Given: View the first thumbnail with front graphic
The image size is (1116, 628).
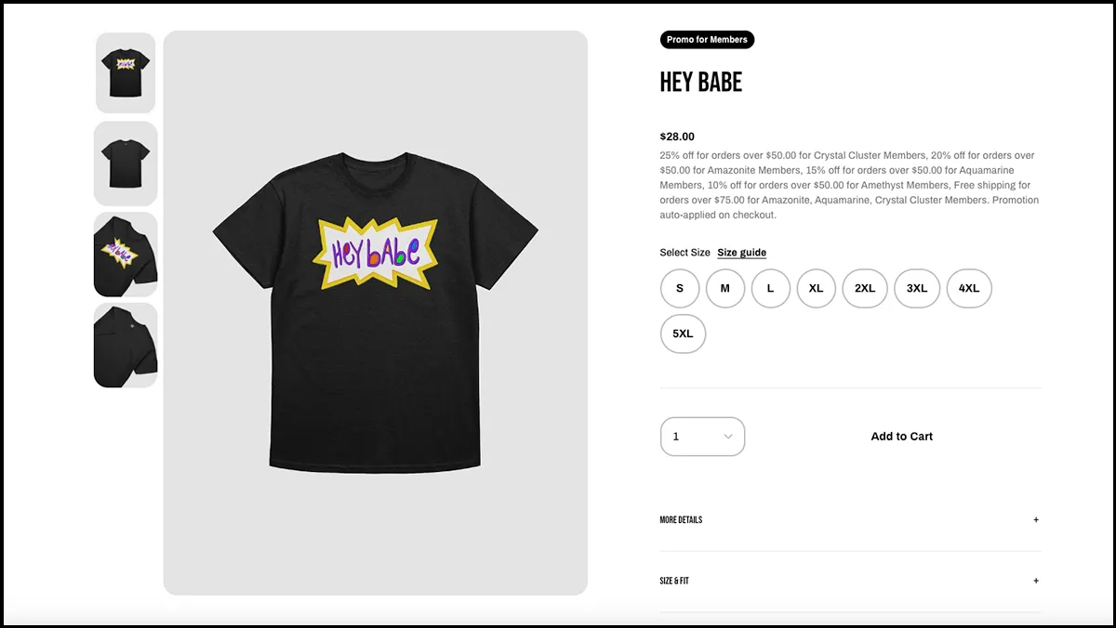Looking at the screenshot, I should pos(126,73).
